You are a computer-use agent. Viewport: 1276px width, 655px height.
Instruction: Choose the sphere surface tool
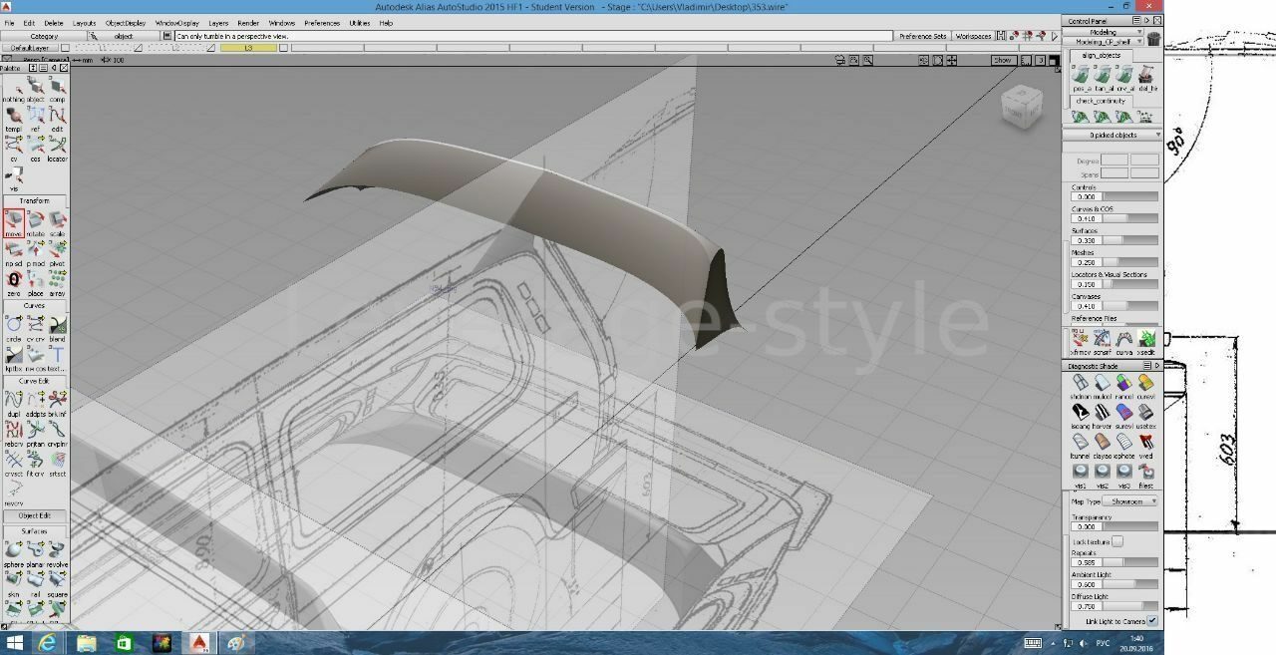[14, 551]
